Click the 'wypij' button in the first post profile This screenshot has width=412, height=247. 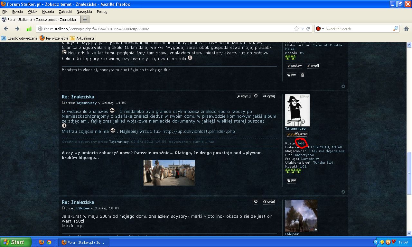313,66
